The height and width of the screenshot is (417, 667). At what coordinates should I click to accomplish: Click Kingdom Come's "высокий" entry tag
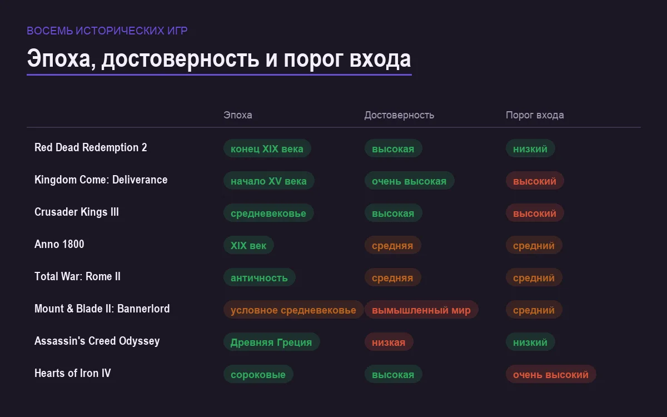[x=535, y=181]
